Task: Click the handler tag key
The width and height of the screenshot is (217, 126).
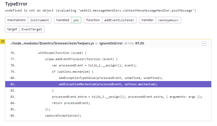Action: click(x=148, y=20)
